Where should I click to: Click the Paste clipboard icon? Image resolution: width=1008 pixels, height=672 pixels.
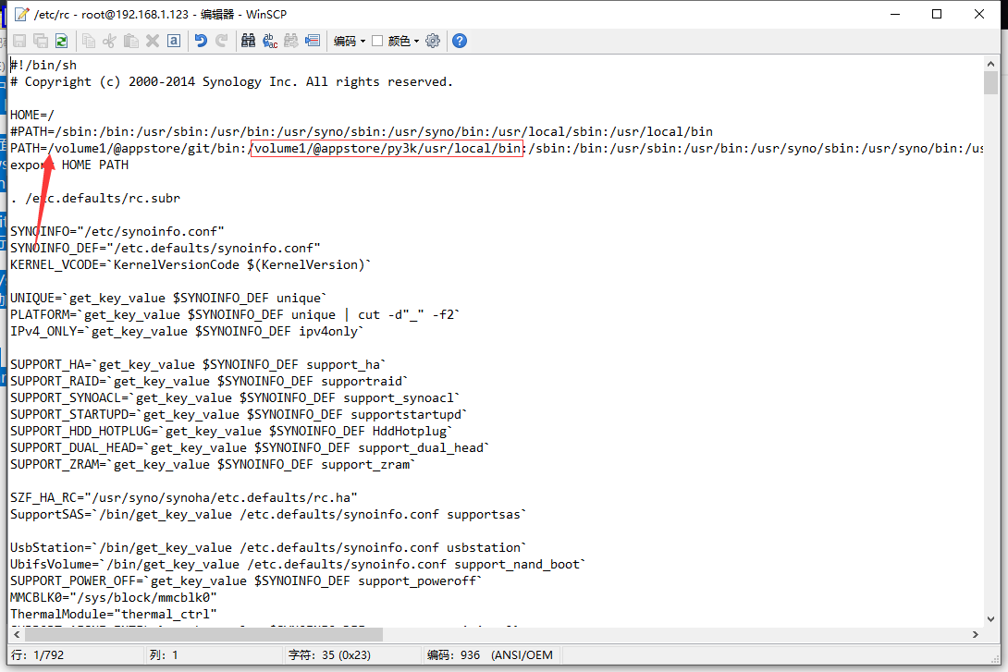131,41
